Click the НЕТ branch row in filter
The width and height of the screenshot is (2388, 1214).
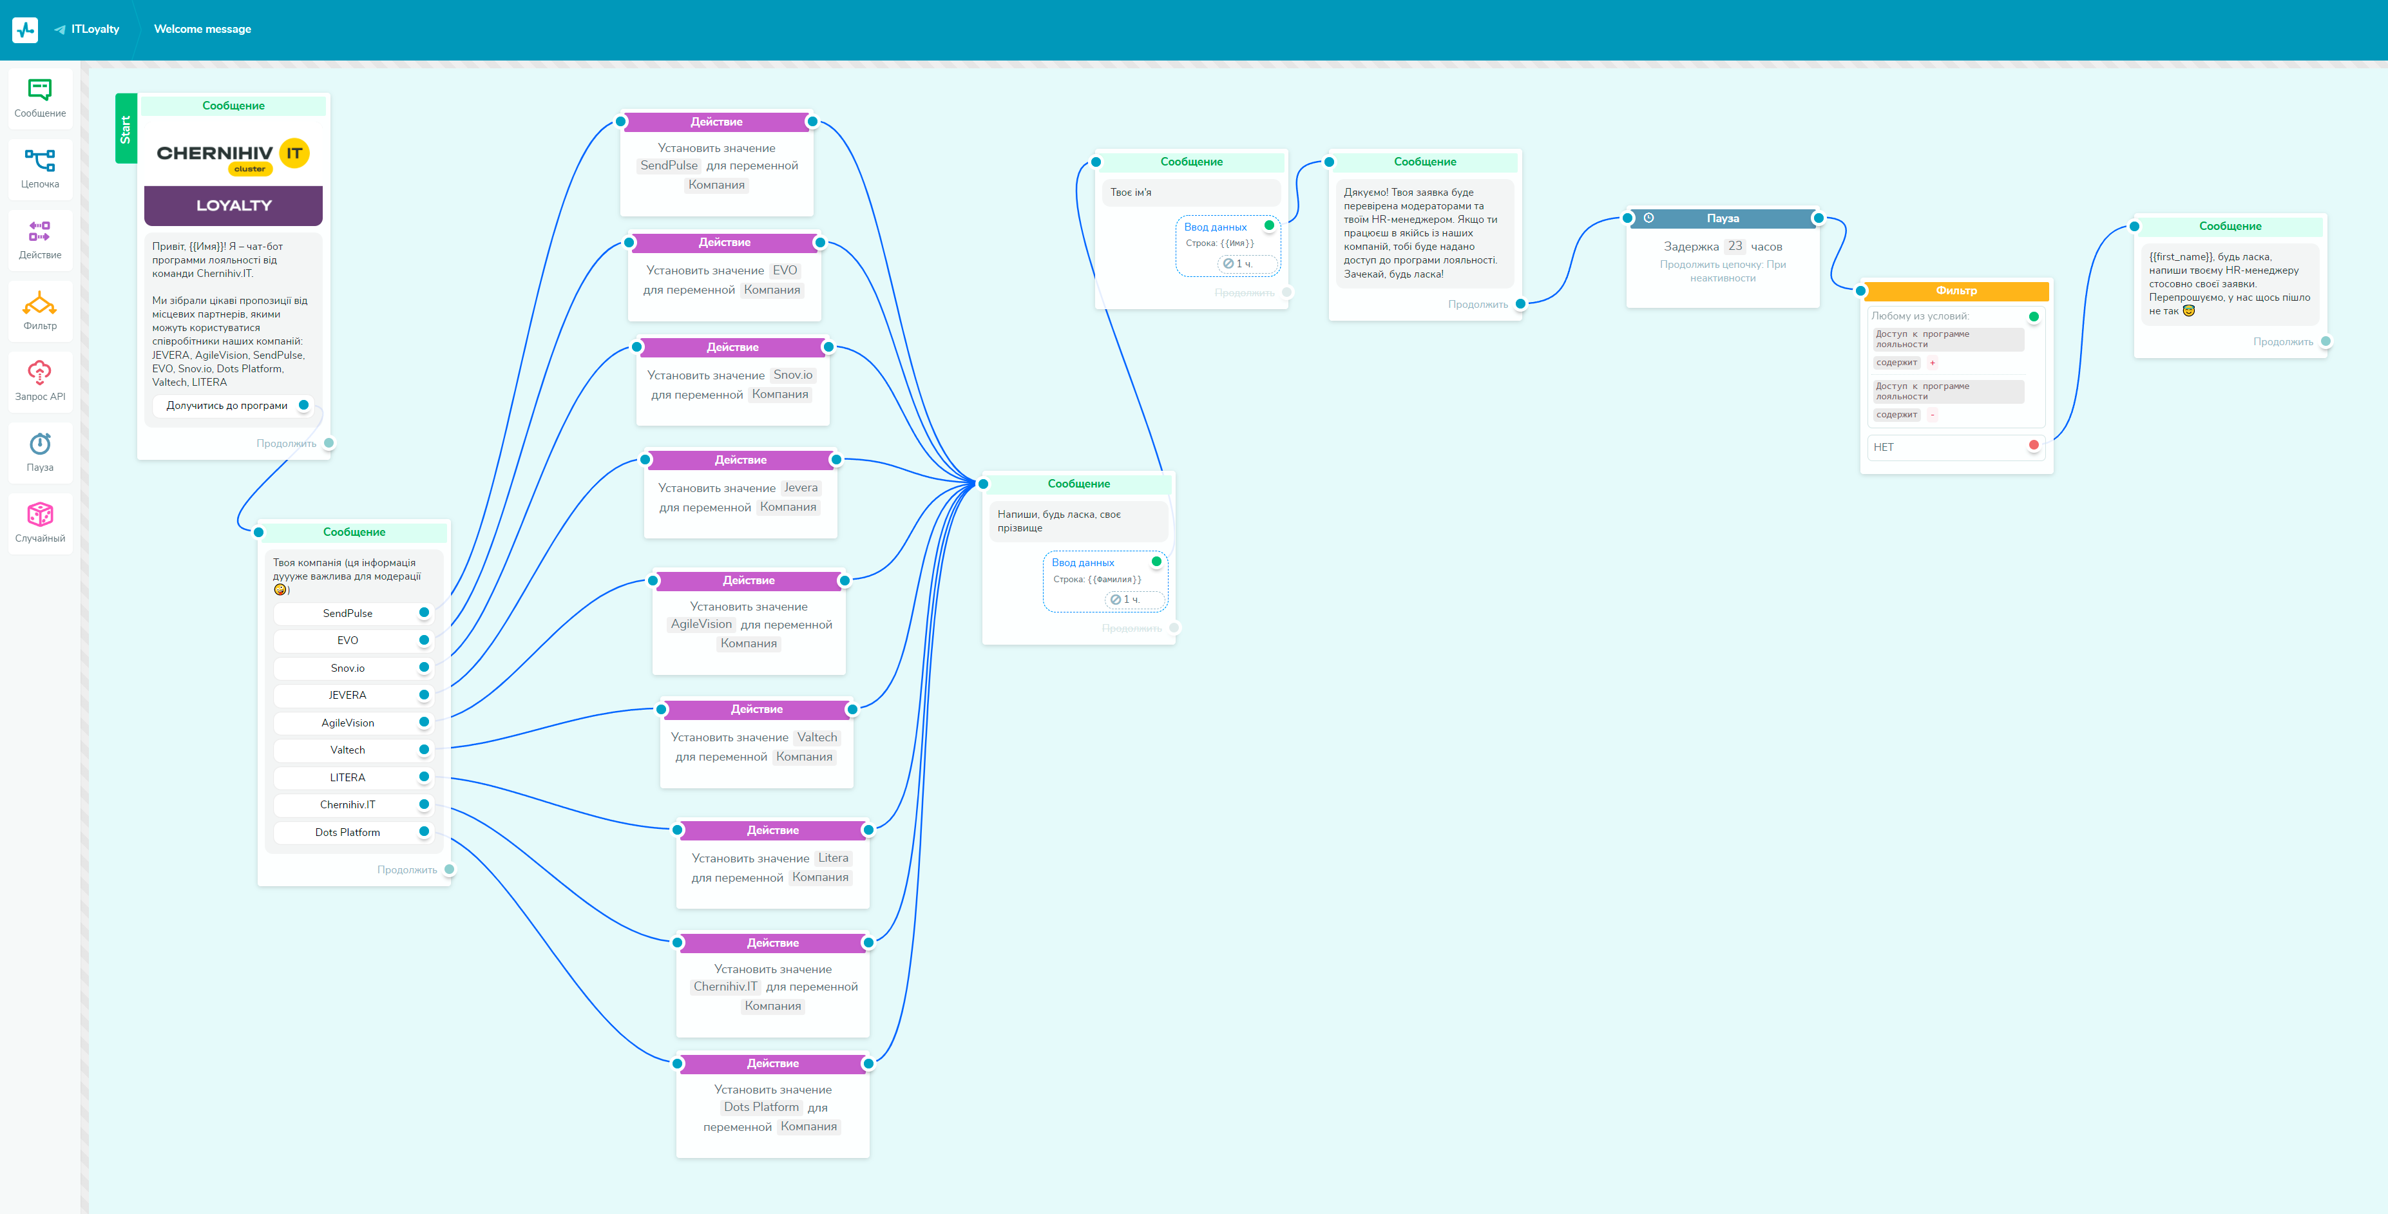pyautogui.click(x=1956, y=447)
